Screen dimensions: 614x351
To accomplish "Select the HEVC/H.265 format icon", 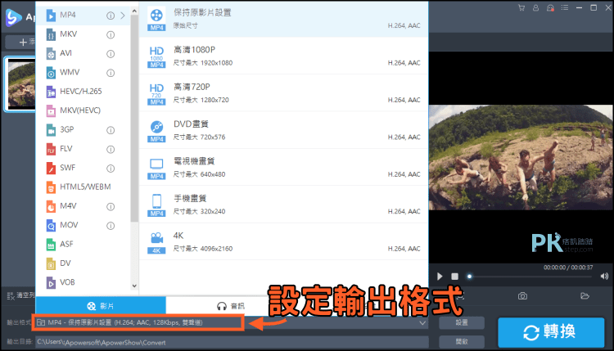I will [x=51, y=92].
